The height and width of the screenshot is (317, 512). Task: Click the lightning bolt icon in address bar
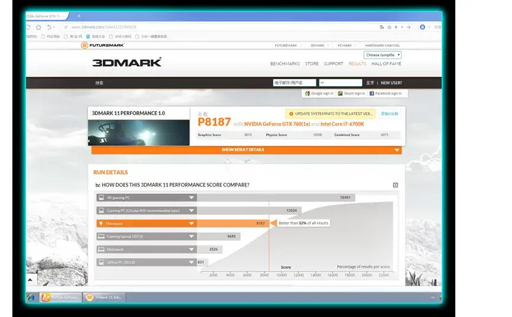(396, 27)
